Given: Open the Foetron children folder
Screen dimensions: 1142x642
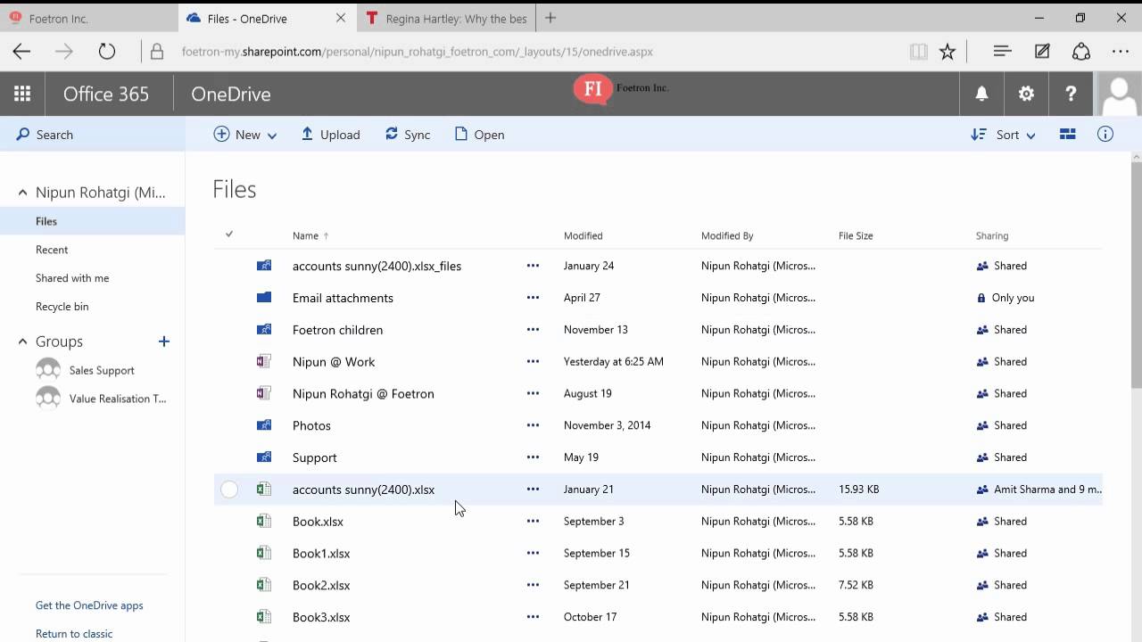Looking at the screenshot, I should (x=337, y=330).
